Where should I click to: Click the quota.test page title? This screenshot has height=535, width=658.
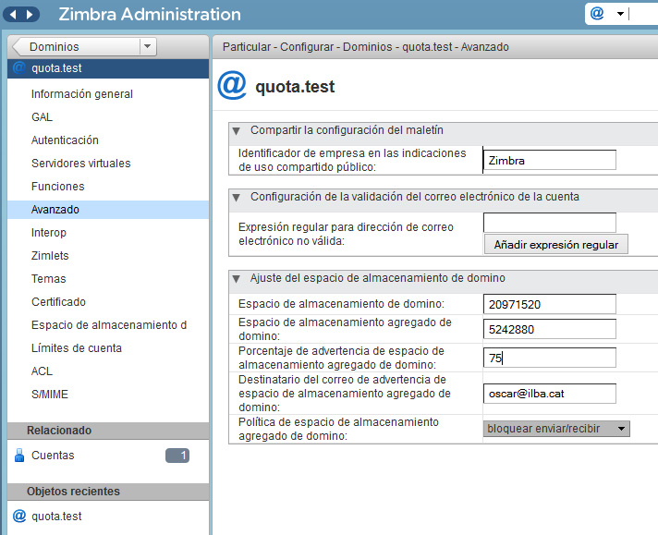pyautogui.click(x=295, y=87)
